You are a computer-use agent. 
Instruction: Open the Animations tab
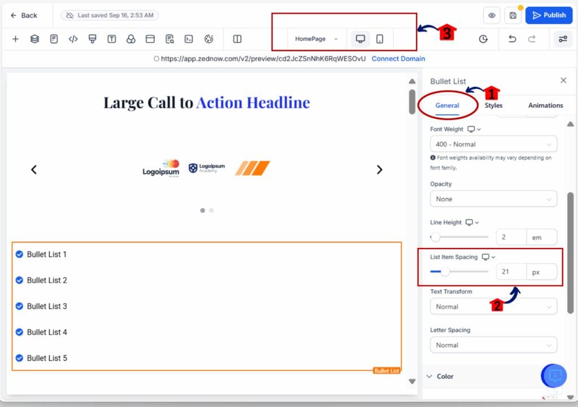(x=545, y=105)
